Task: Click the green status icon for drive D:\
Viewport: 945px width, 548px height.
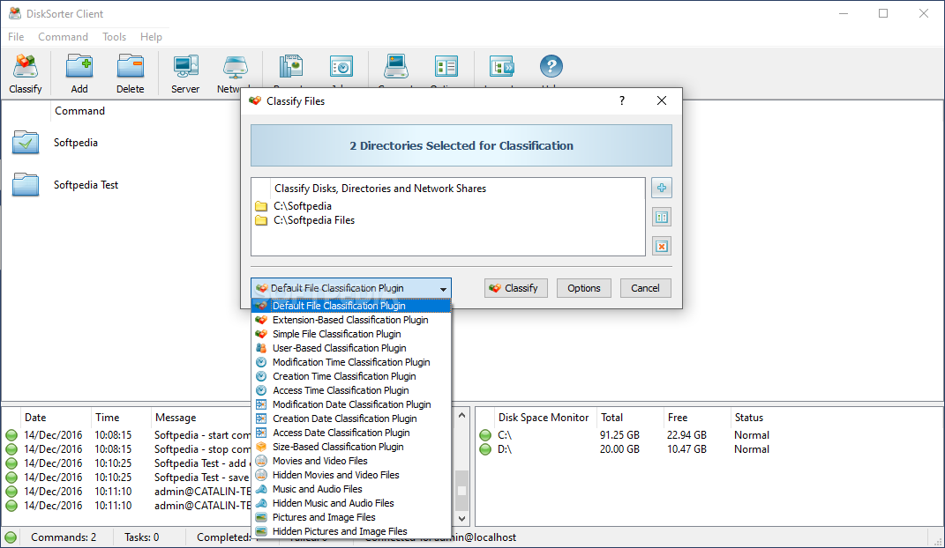Action: tap(485, 449)
